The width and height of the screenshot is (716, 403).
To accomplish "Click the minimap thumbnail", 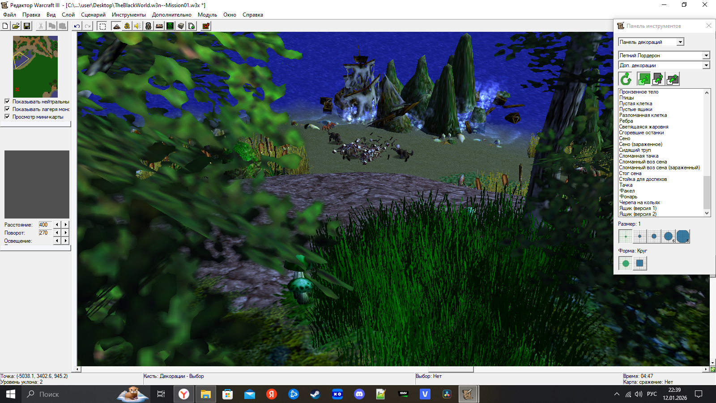I will pyautogui.click(x=35, y=67).
